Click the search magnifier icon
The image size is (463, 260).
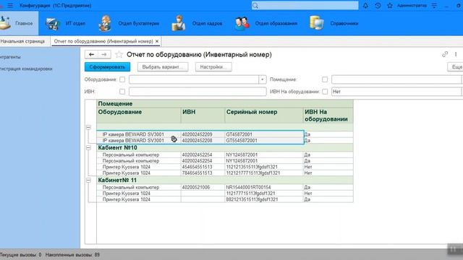[x=255, y=6]
